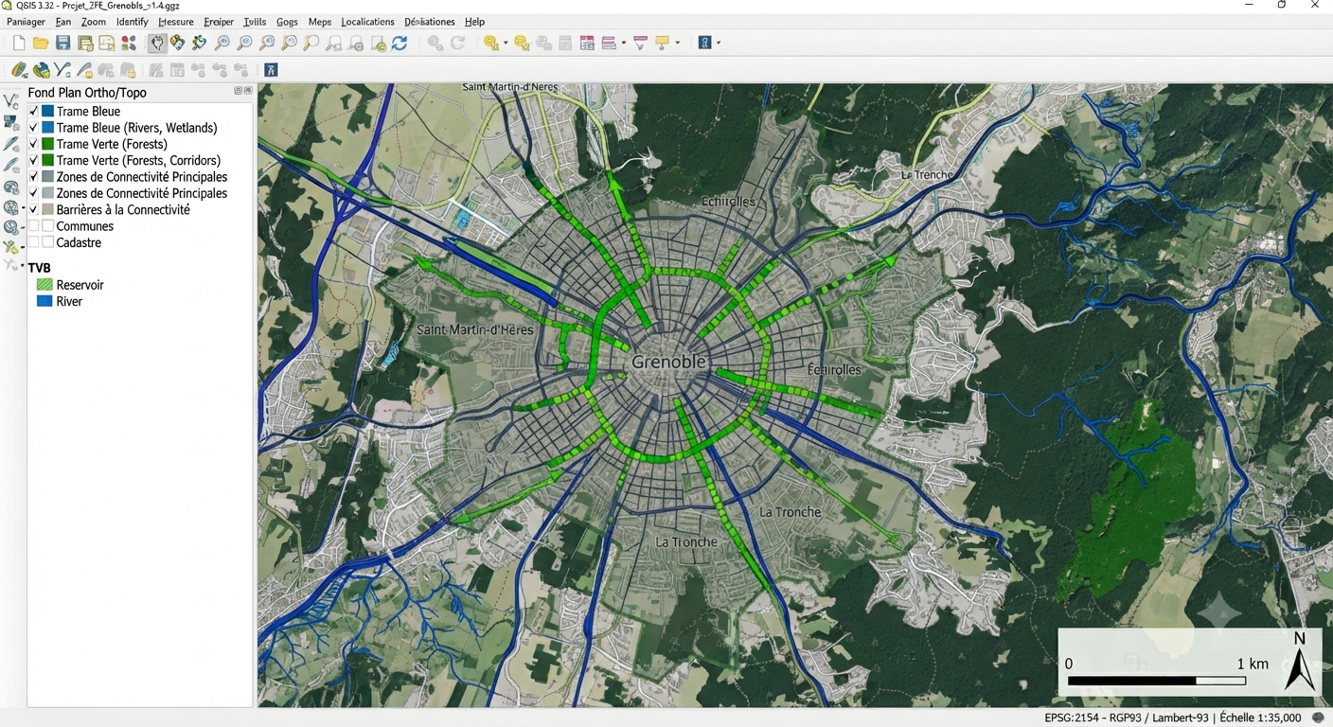Click the north arrow on the map
1333x727 pixels.
1300,661
